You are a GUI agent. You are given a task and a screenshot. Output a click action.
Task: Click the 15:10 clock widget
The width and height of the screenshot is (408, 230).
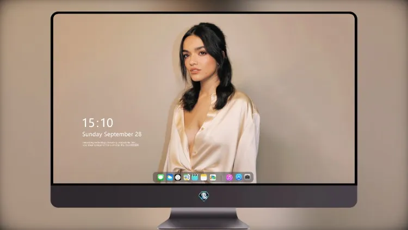[x=97, y=123]
